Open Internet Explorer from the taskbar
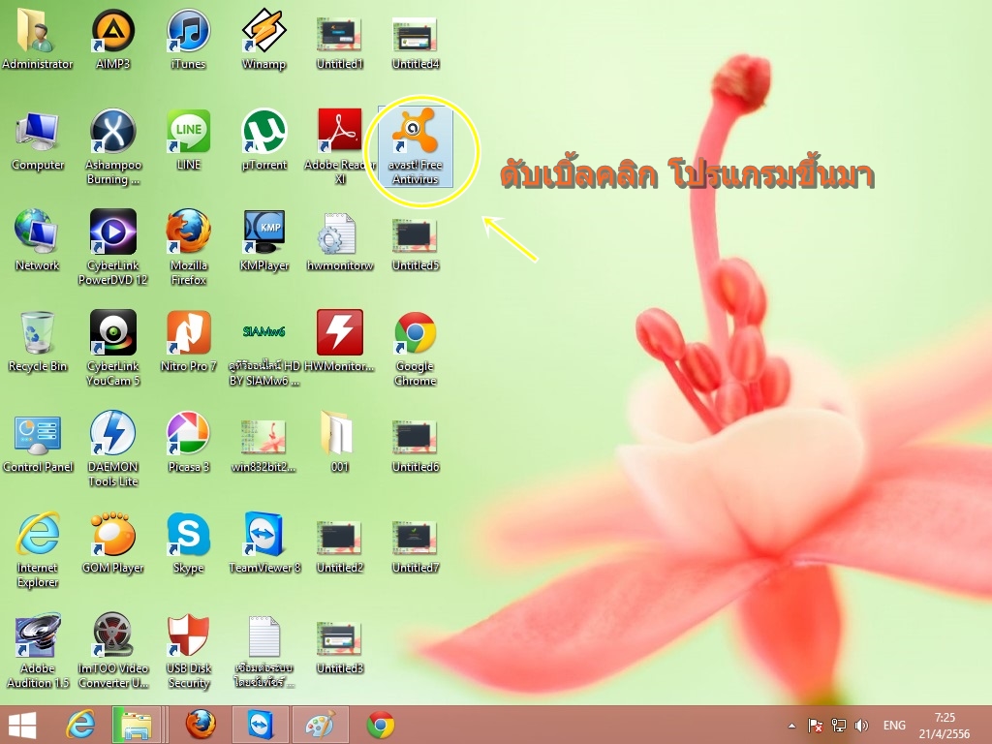Screen dimensions: 992x744 pos(81,725)
